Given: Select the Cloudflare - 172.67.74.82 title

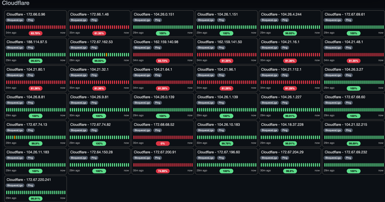Looking at the screenshot, I should click(x=90, y=125).
